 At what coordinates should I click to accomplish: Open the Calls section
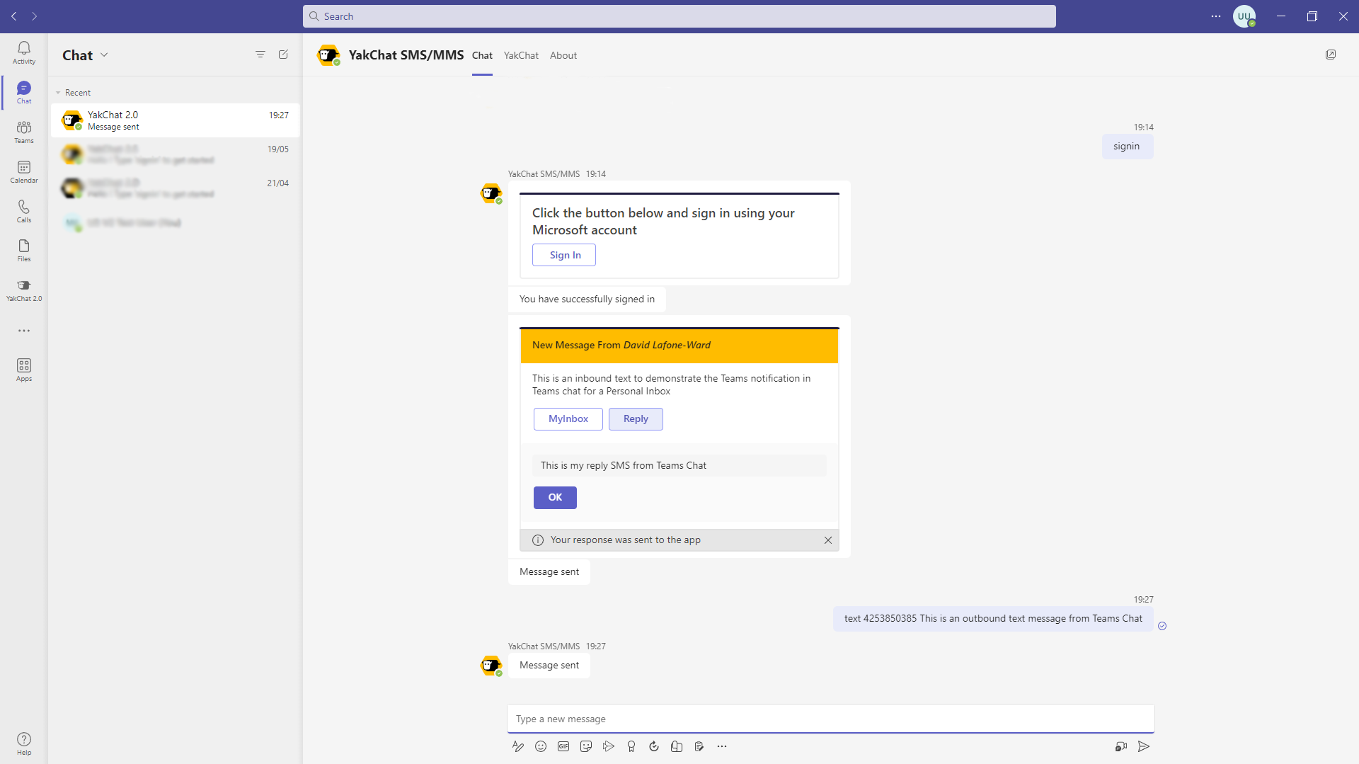[24, 211]
